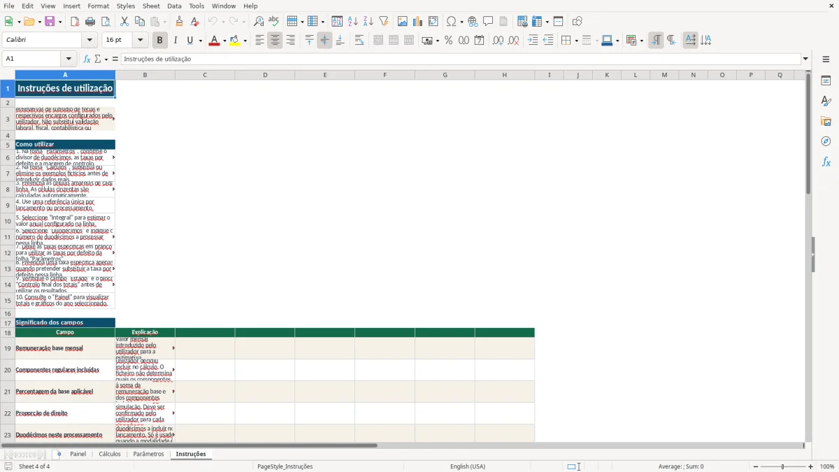Click zoom out minus button

756,466
